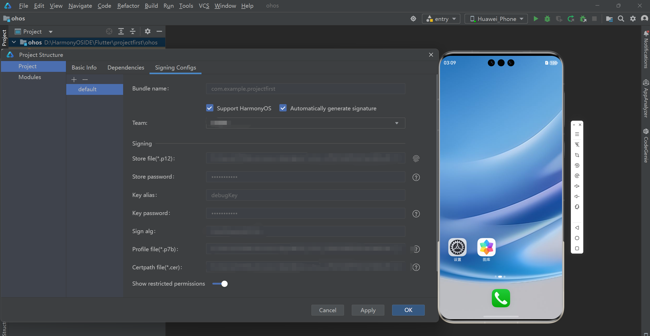The width and height of the screenshot is (650, 336).
Task: Click the Key alias input field
Action: (305, 195)
